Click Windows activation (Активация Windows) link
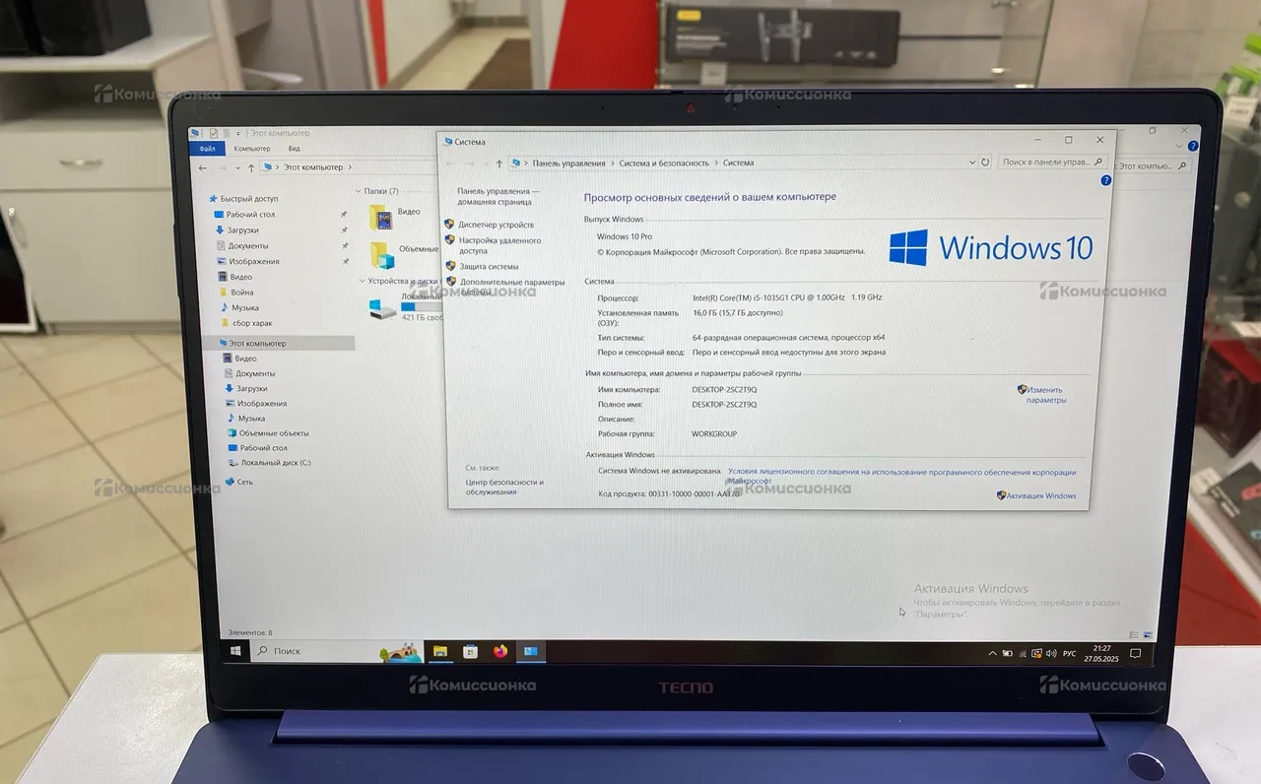The width and height of the screenshot is (1261, 784). [x=1036, y=495]
